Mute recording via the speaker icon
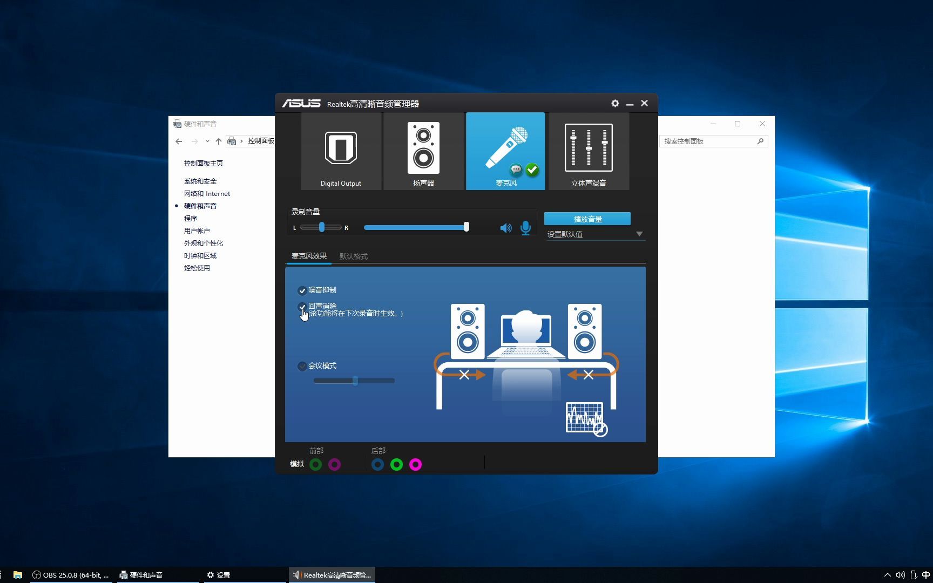This screenshot has height=583, width=933. pyautogui.click(x=505, y=227)
